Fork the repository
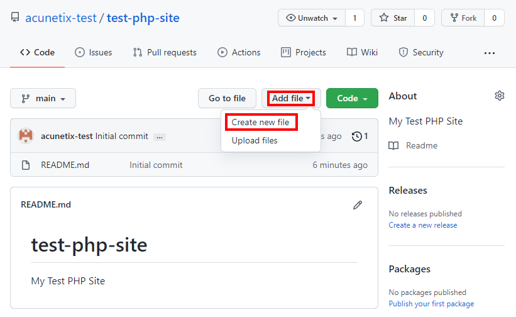516x317 pixels. pos(463,18)
